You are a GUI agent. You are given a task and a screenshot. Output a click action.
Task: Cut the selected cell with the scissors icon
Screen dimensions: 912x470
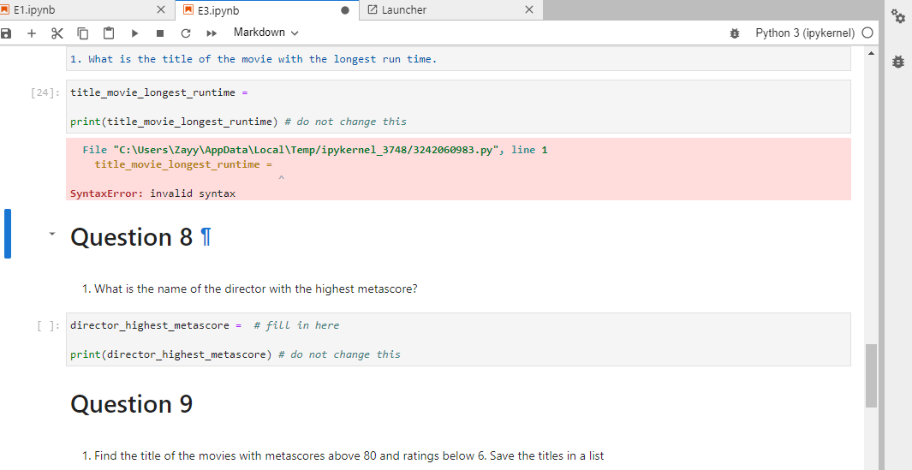tap(57, 33)
